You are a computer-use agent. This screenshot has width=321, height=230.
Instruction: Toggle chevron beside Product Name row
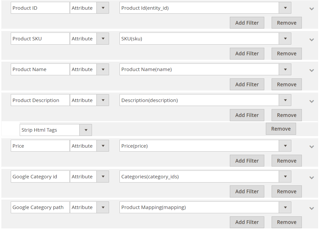[x=312, y=70]
